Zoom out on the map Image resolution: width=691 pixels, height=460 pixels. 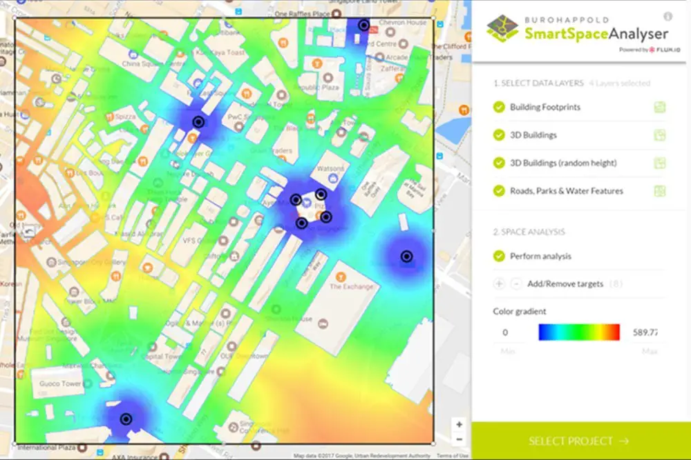[459, 439]
